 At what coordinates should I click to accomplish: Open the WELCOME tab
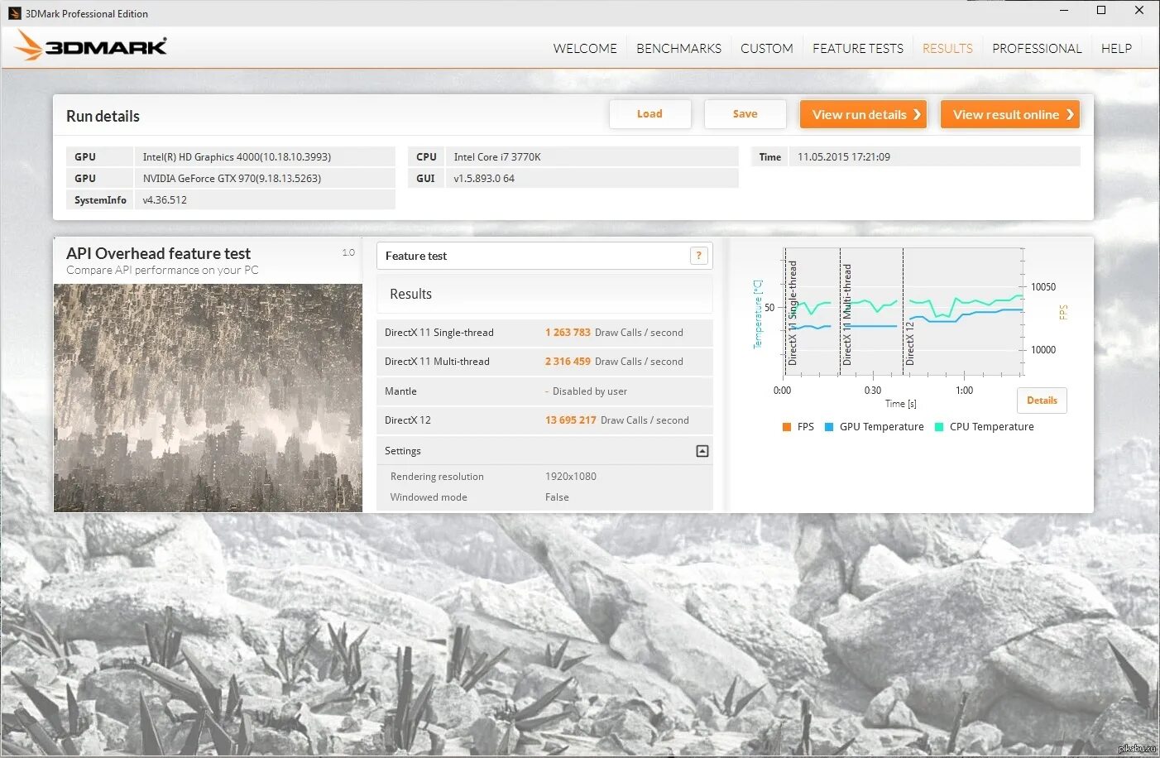pos(585,48)
